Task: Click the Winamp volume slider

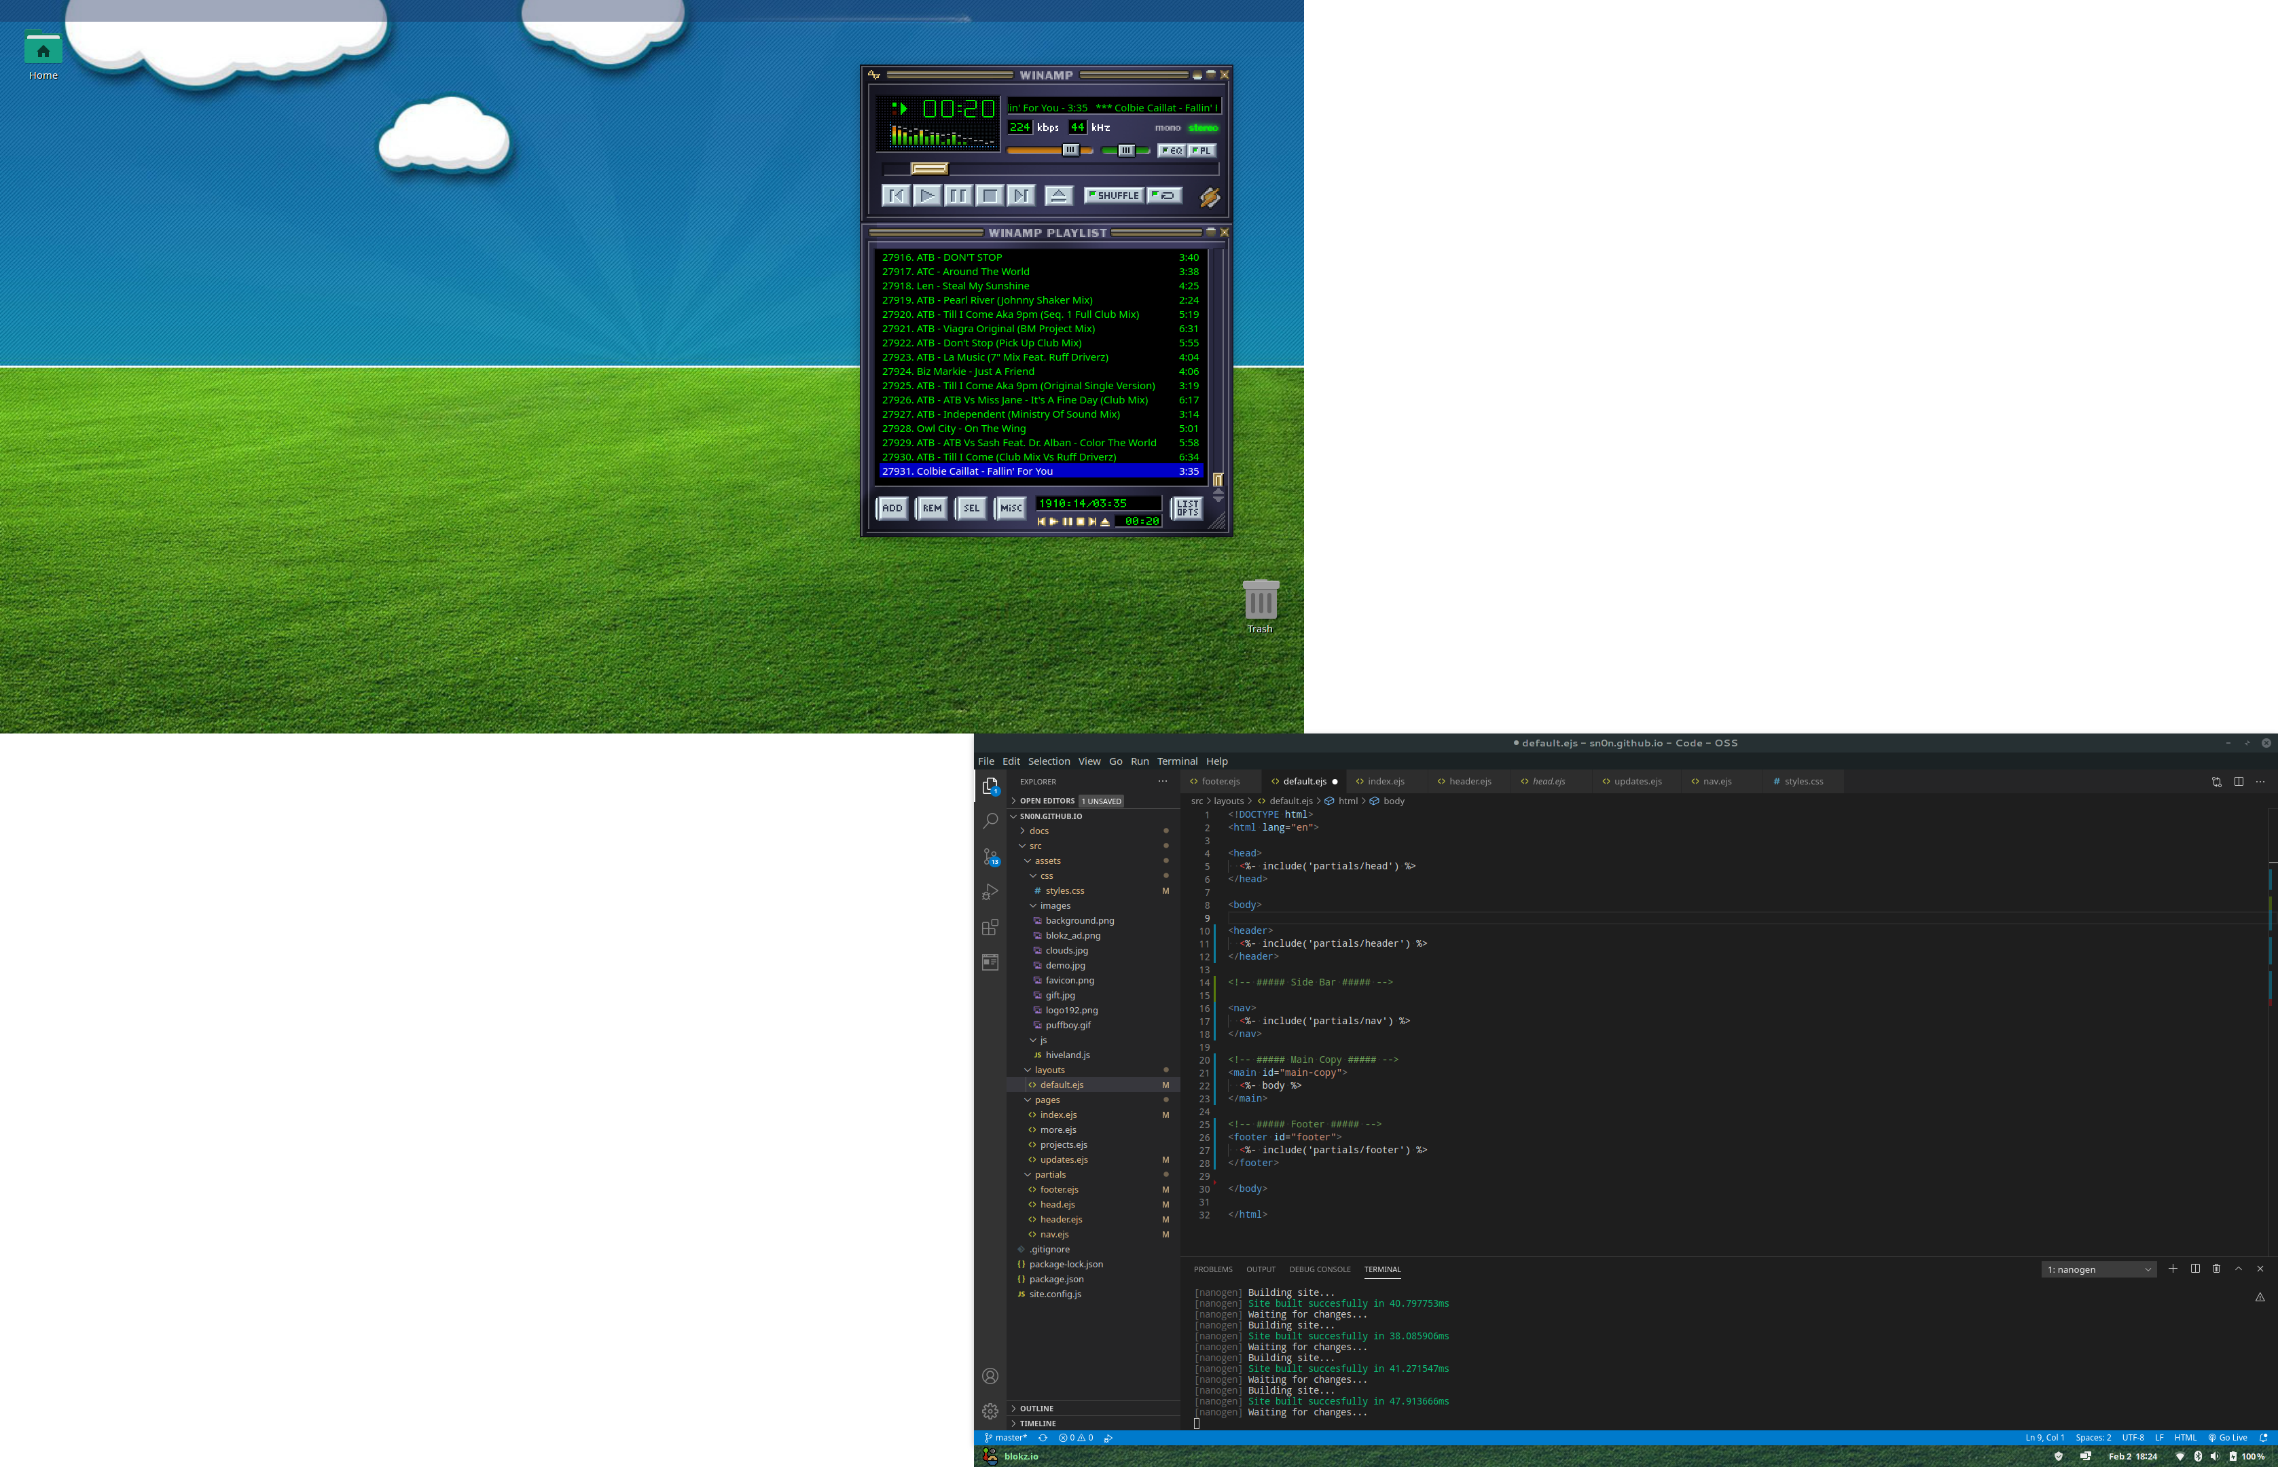Action: pyautogui.click(x=1049, y=151)
